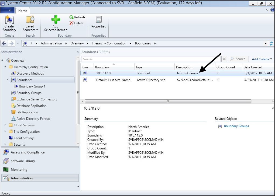Collapse the details pane with the chevron

(273, 108)
